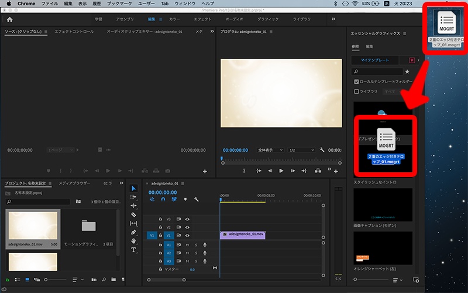Select the Hand tool
The height and width of the screenshot is (293, 468).
click(133, 241)
